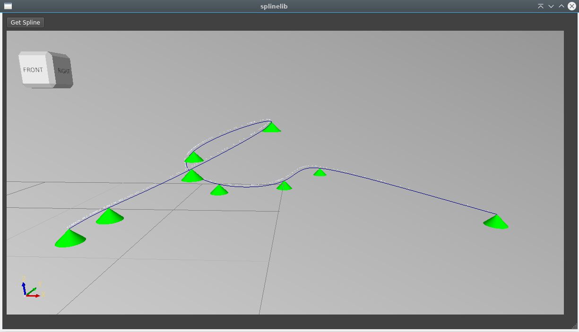Open the window menu icon in title bar
The width and height of the screenshot is (579, 332).
click(8, 6)
